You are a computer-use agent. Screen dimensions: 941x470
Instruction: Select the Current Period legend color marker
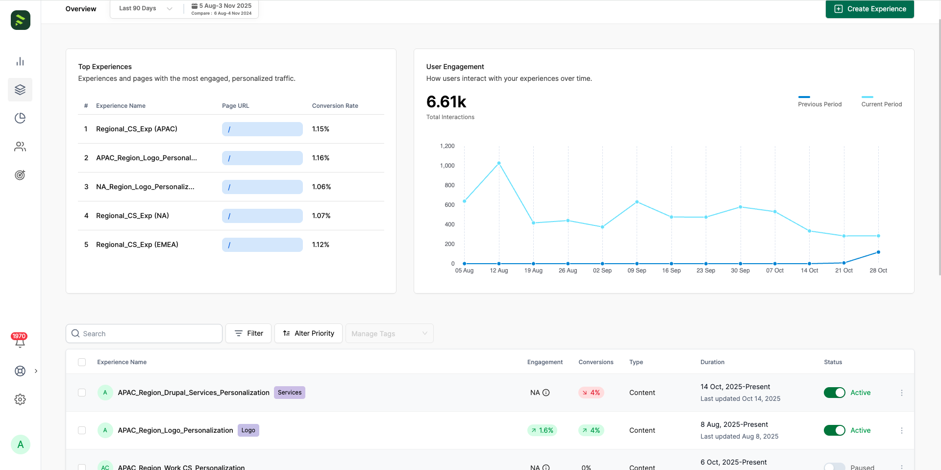coord(868,97)
